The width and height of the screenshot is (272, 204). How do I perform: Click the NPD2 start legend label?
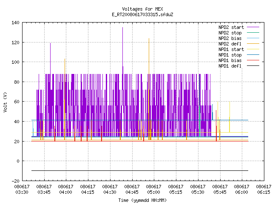pos(231,27)
